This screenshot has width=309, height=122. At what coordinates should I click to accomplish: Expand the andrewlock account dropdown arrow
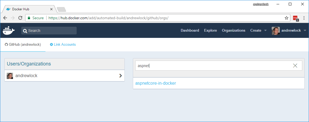(305, 31)
